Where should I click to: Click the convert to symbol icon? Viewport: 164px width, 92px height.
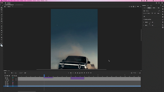coord(144,16)
